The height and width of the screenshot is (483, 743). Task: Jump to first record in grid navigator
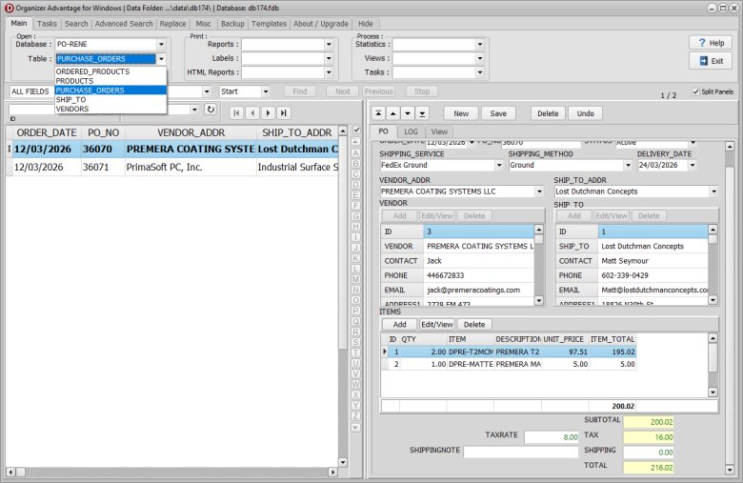click(238, 111)
